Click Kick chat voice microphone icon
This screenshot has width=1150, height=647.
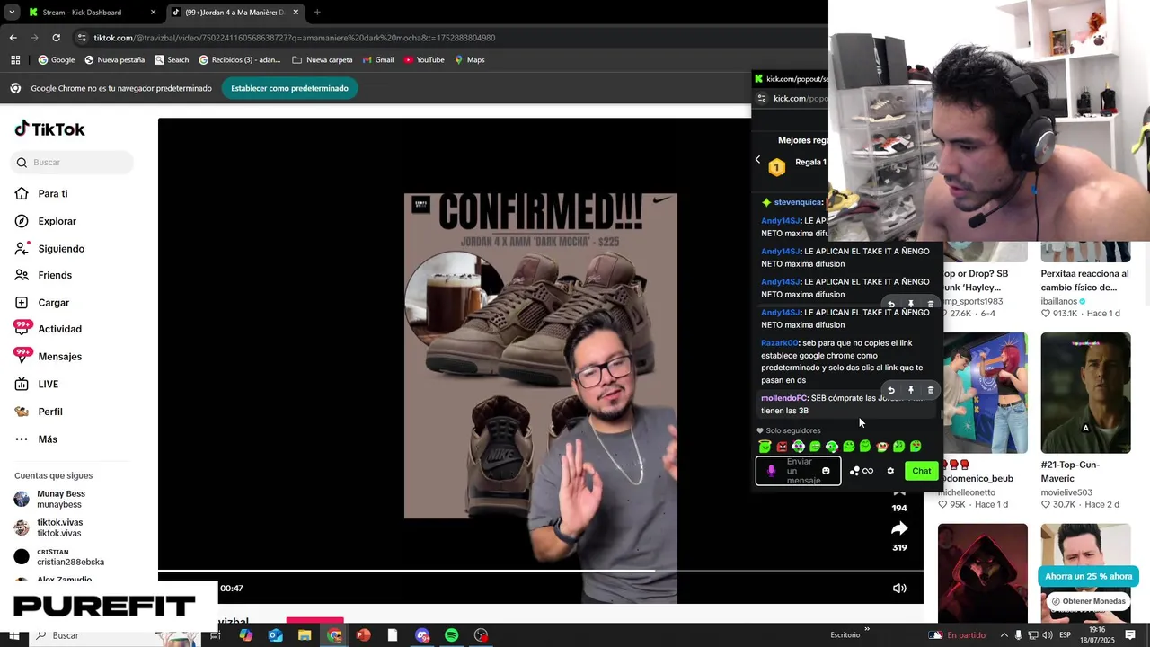(x=771, y=471)
